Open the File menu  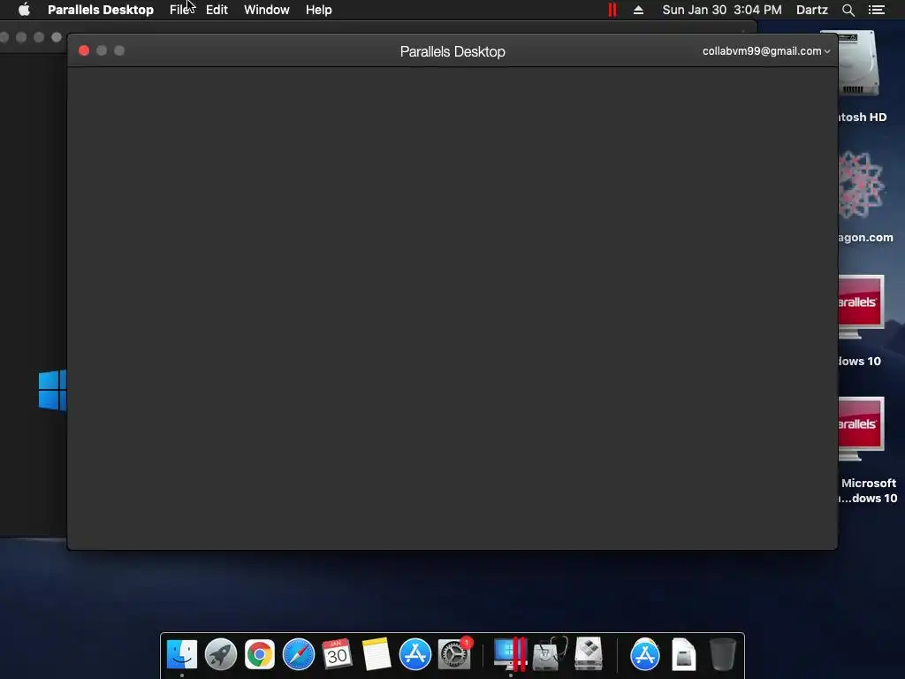pos(180,10)
